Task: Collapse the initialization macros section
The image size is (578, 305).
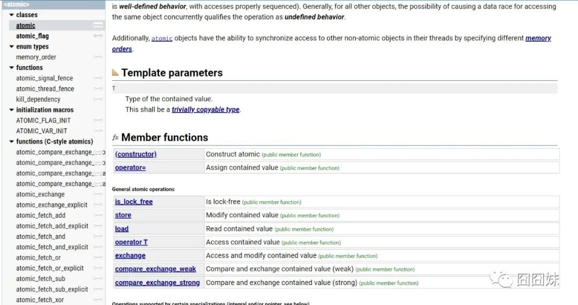Action: tap(11, 110)
